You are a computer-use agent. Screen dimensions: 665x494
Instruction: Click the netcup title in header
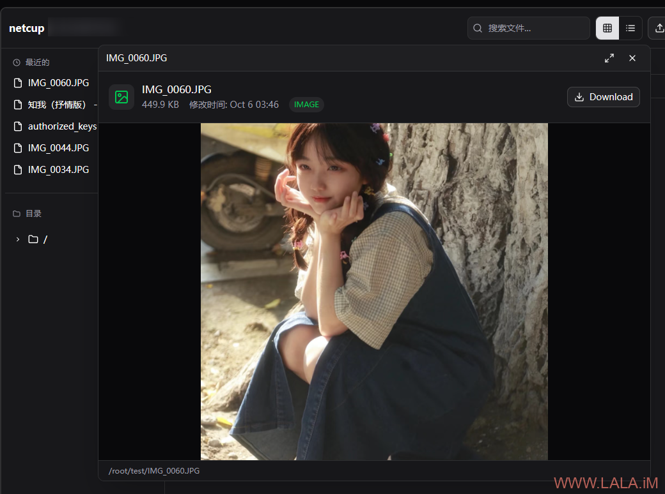[x=27, y=29]
